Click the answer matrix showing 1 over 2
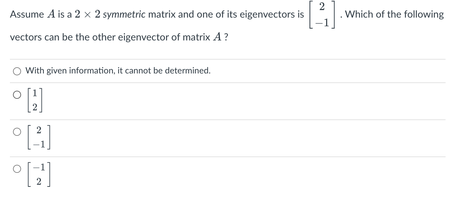 [x=35, y=101]
